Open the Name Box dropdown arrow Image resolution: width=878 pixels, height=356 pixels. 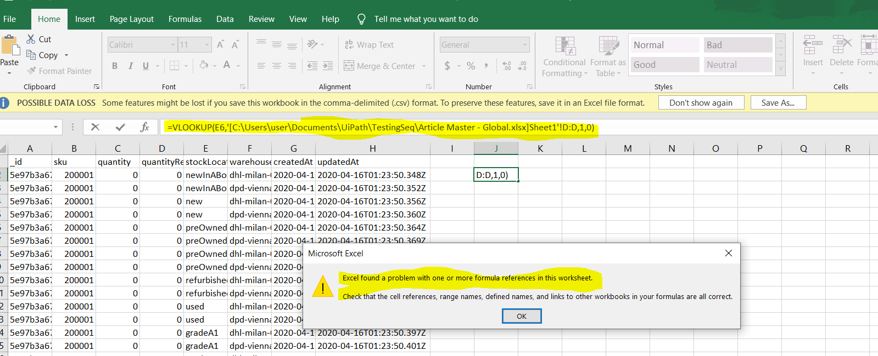(x=55, y=127)
